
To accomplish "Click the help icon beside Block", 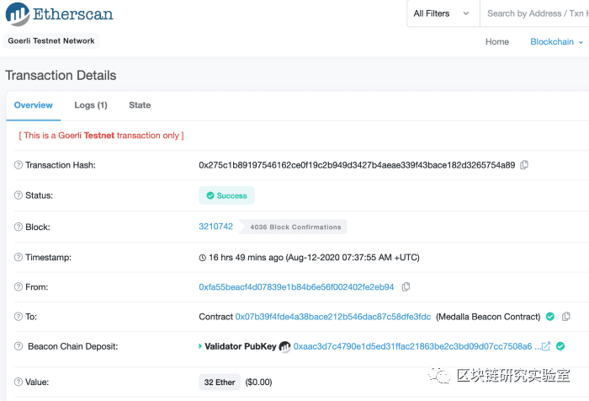I will click(19, 227).
